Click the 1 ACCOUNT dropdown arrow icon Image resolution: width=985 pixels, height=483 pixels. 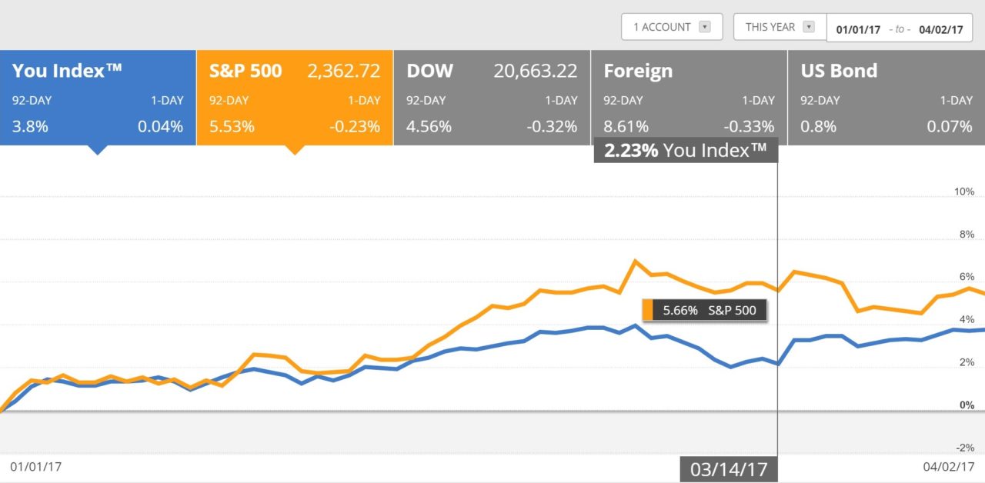coord(704,27)
